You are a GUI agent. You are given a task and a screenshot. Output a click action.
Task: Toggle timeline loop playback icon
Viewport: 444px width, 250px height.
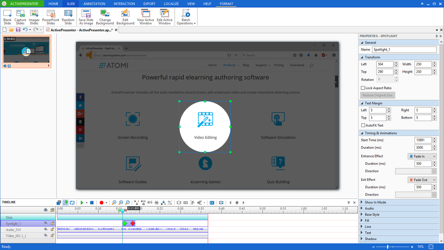tap(72, 202)
